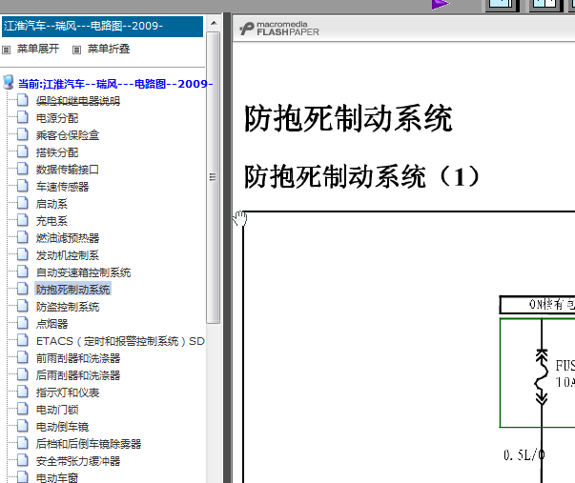The image size is (575, 483).
Task: Open the 电动门锁 page
Action: tap(57, 410)
